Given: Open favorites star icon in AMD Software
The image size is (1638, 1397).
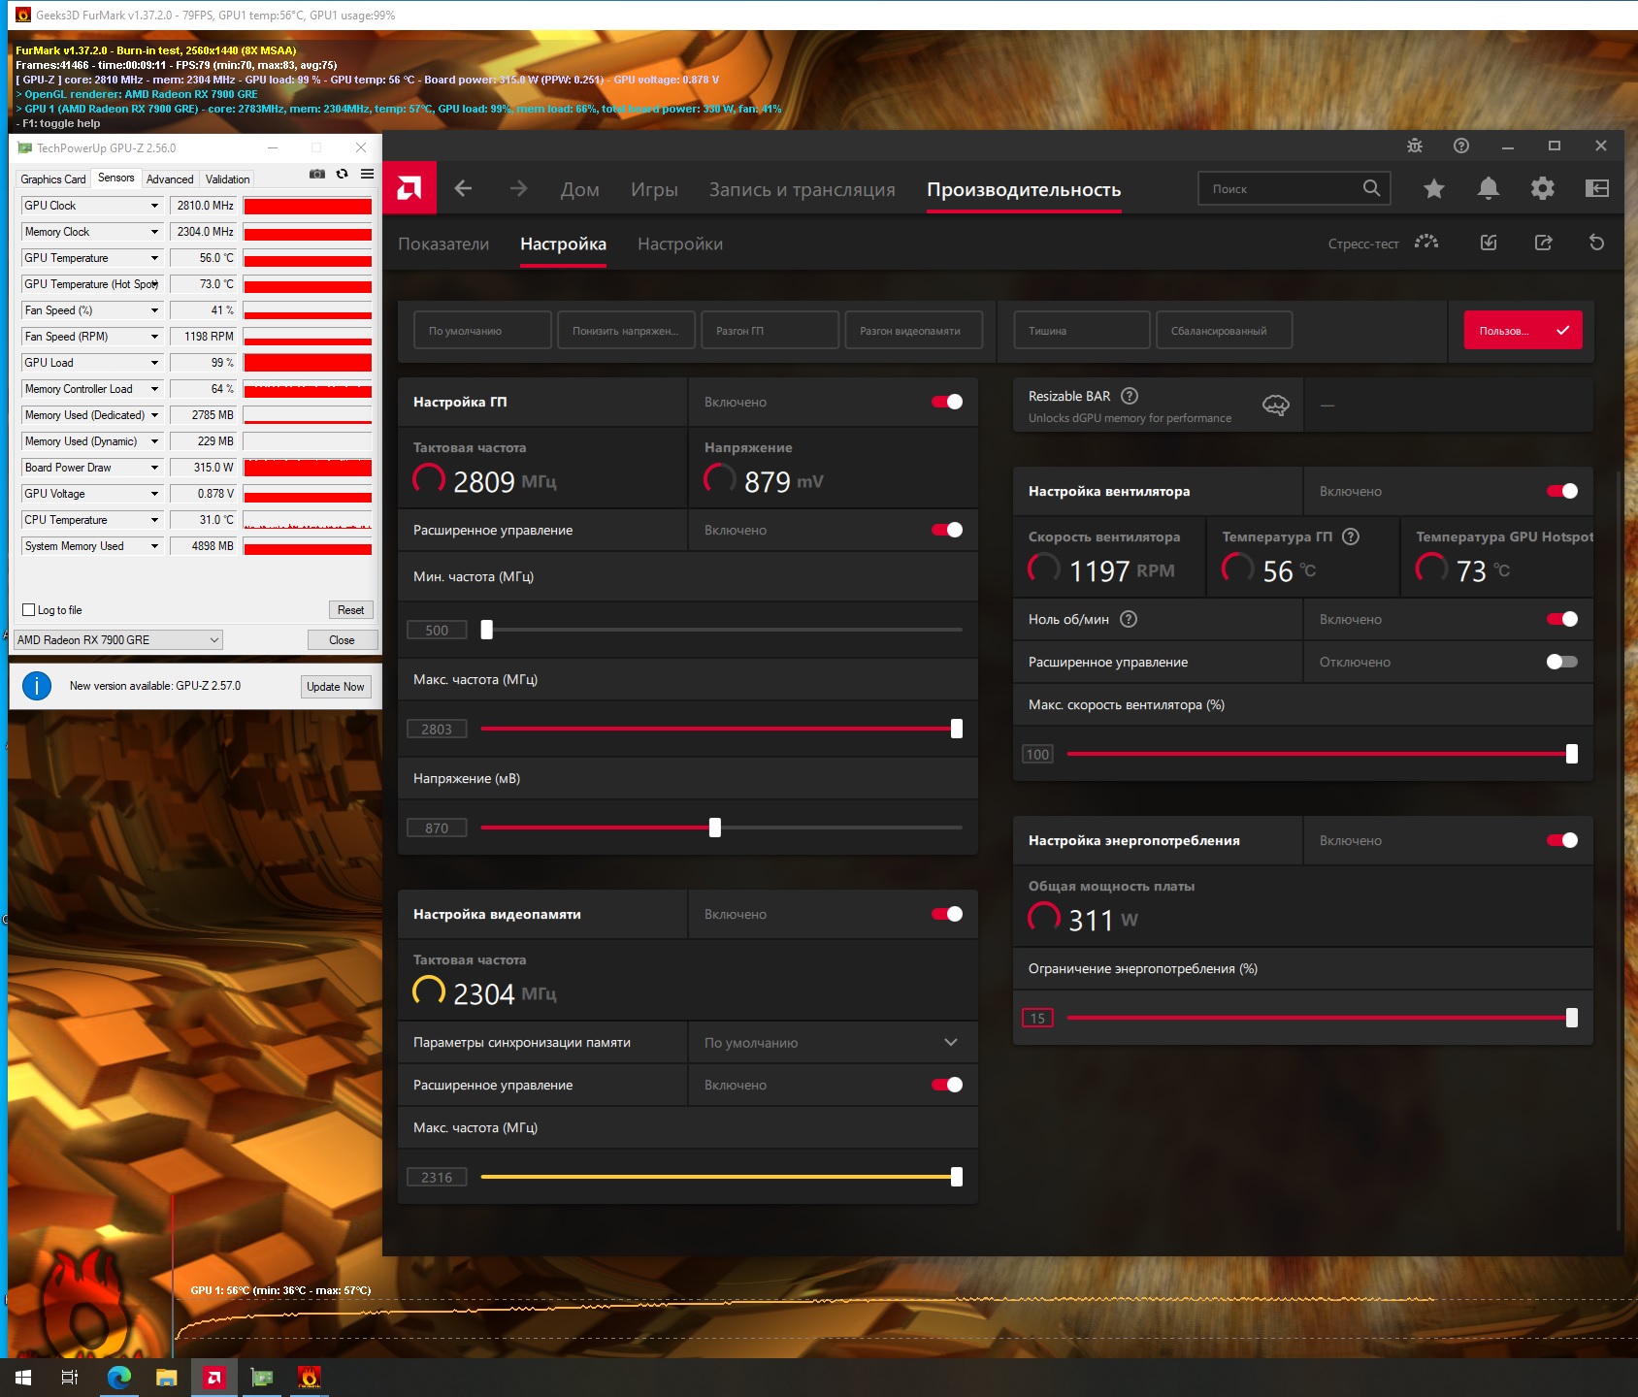Looking at the screenshot, I should 1433,189.
